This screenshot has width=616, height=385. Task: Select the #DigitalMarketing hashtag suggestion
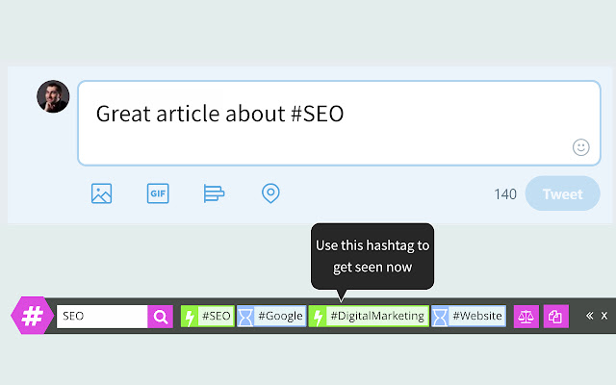click(376, 316)
